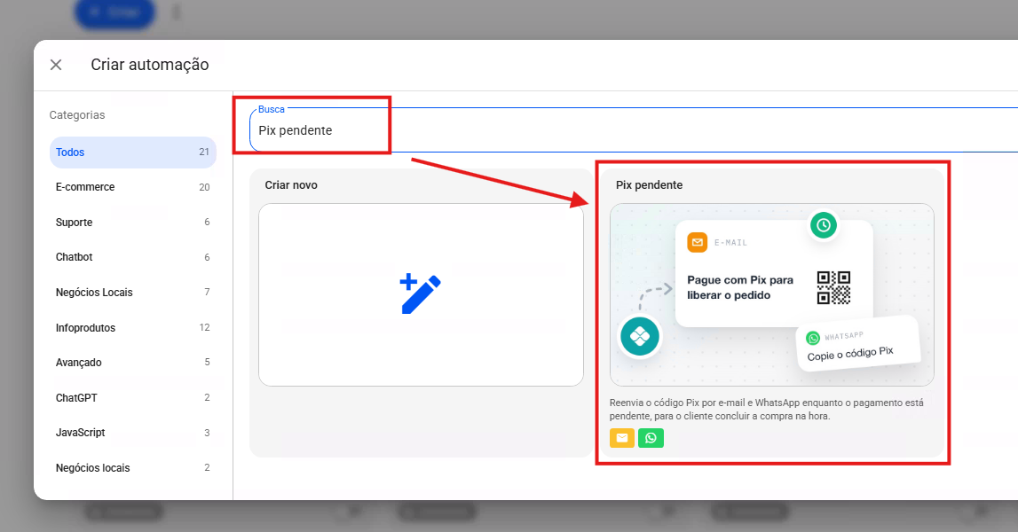
Task: Show the Infoprodutos category
Action: [x=132, y=328]
